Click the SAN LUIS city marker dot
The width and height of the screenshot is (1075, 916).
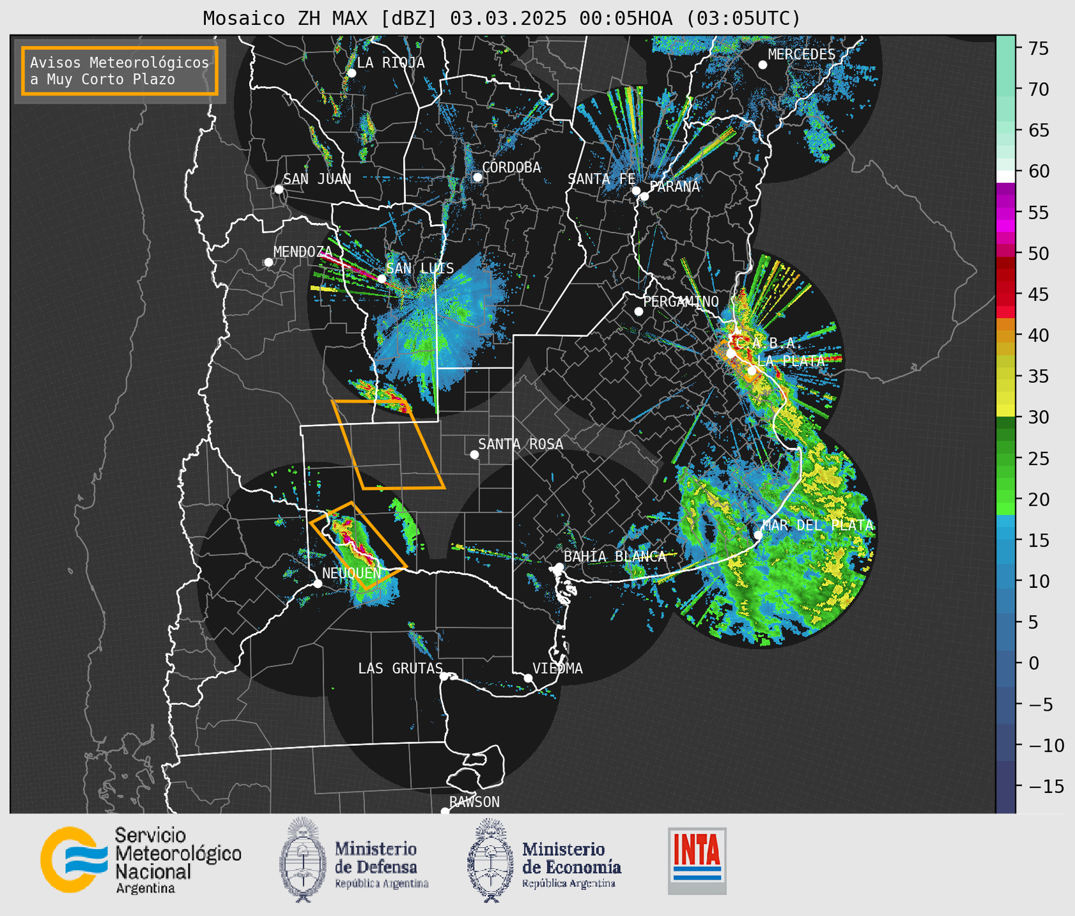tap(382, 278)
